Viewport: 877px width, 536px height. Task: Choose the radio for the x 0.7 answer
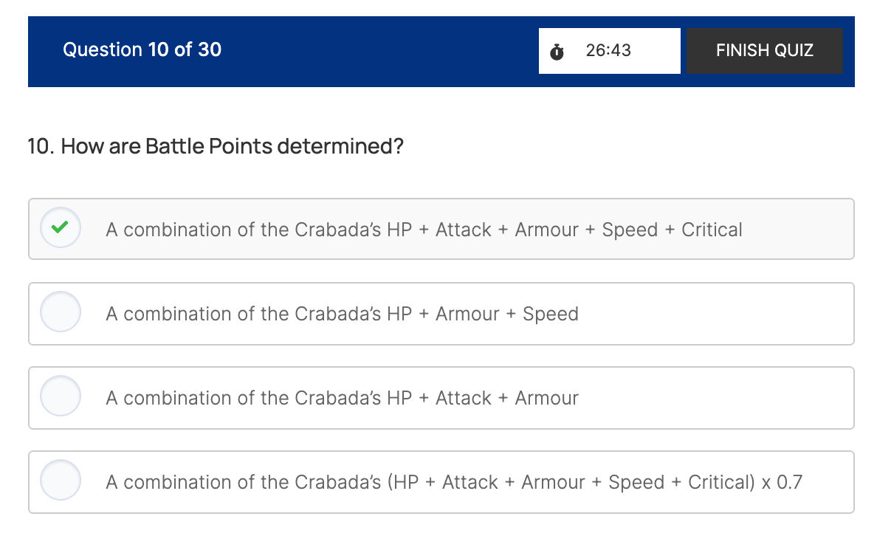[x=60, y=481]
